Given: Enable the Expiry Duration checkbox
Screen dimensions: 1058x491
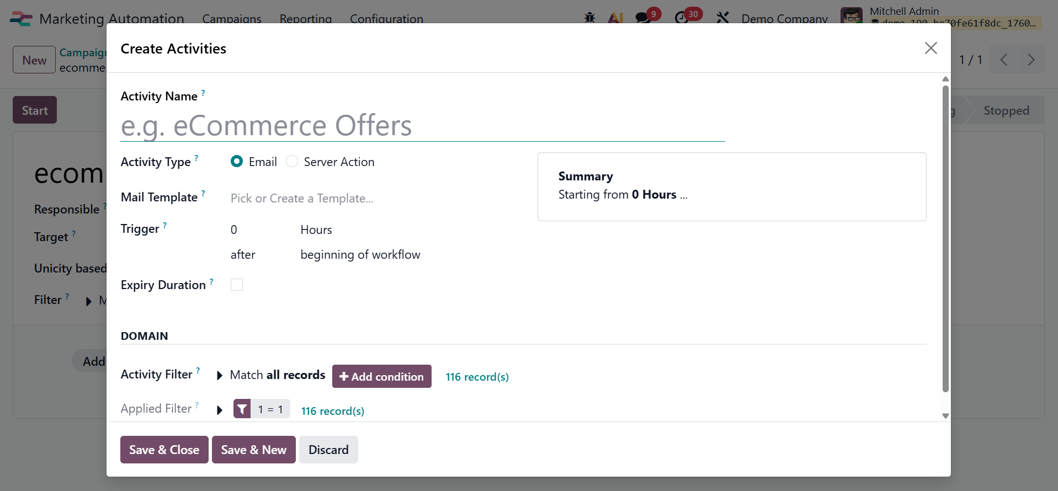Looking at the screenshot, I should 237,285.
